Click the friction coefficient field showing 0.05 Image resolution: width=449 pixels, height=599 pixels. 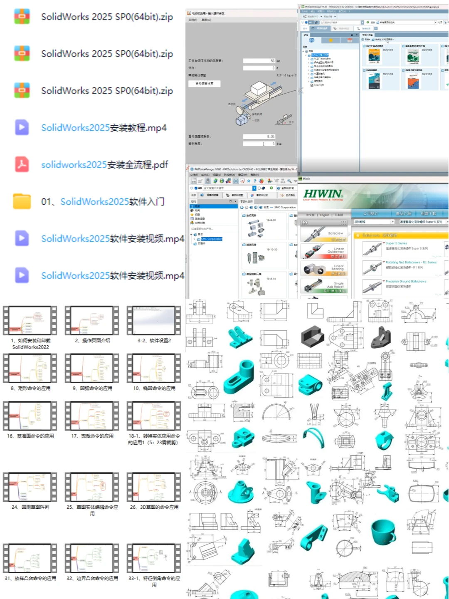(x=259, y=136)
